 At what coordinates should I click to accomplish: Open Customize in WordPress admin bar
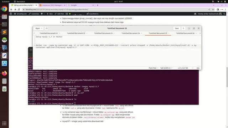[34, 14]
